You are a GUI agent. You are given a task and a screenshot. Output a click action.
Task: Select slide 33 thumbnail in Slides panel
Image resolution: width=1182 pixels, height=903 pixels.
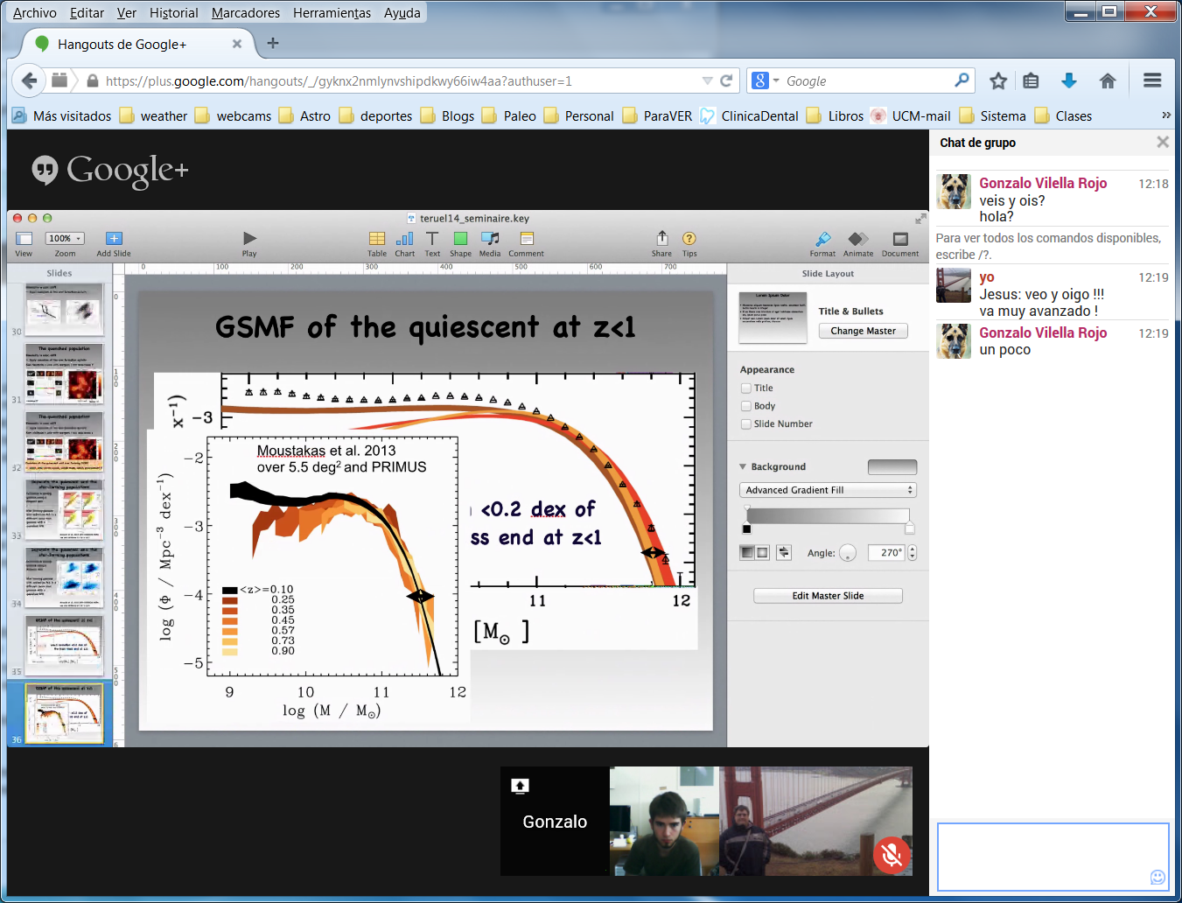[64, 508]
